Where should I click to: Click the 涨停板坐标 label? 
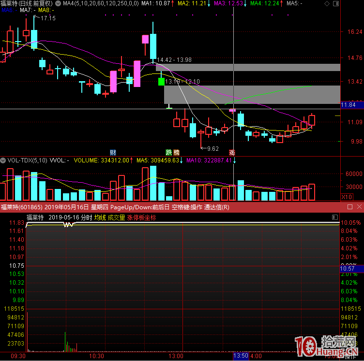(x=141, y=217)
